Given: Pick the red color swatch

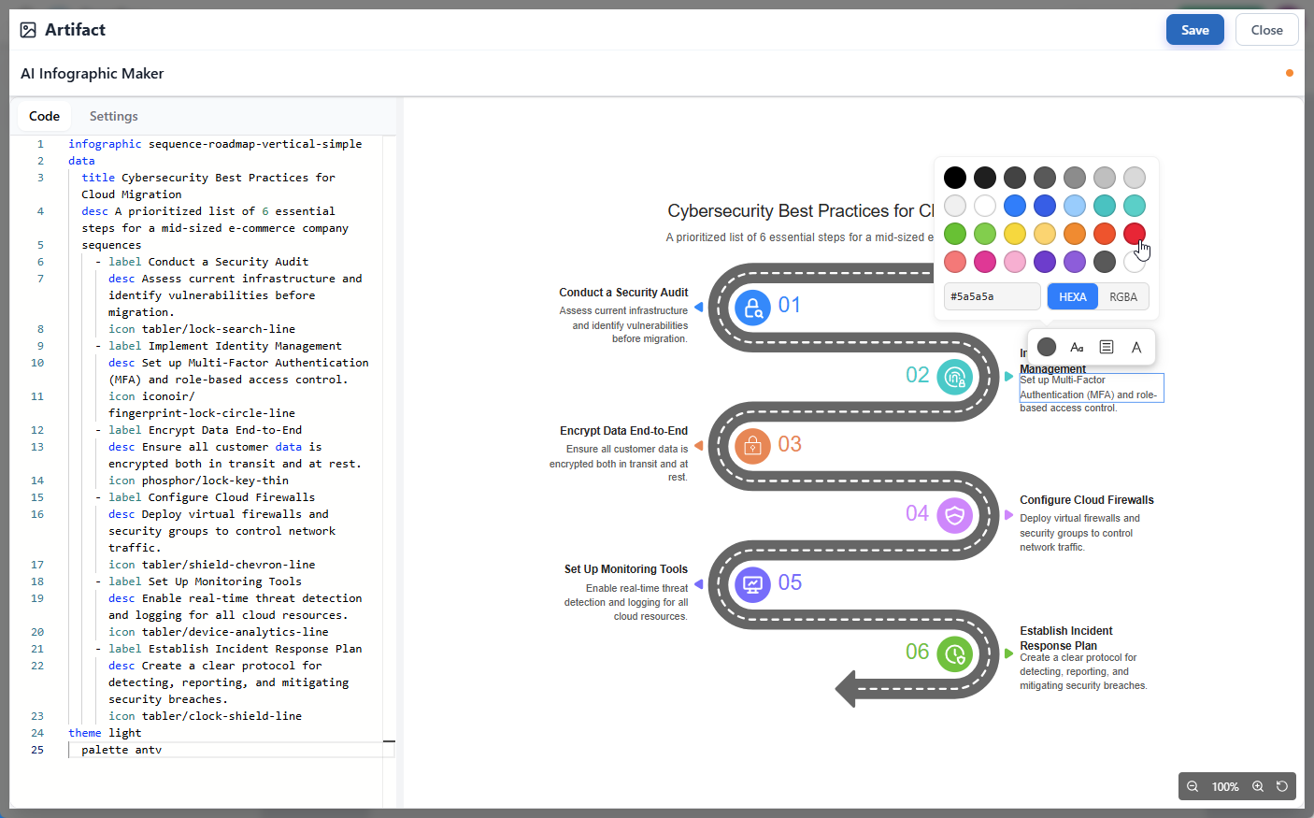Looking at the screenshot, I should tap(1135, 234).
